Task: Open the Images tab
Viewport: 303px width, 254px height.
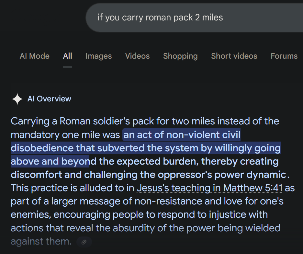Action: pos(98,56)
